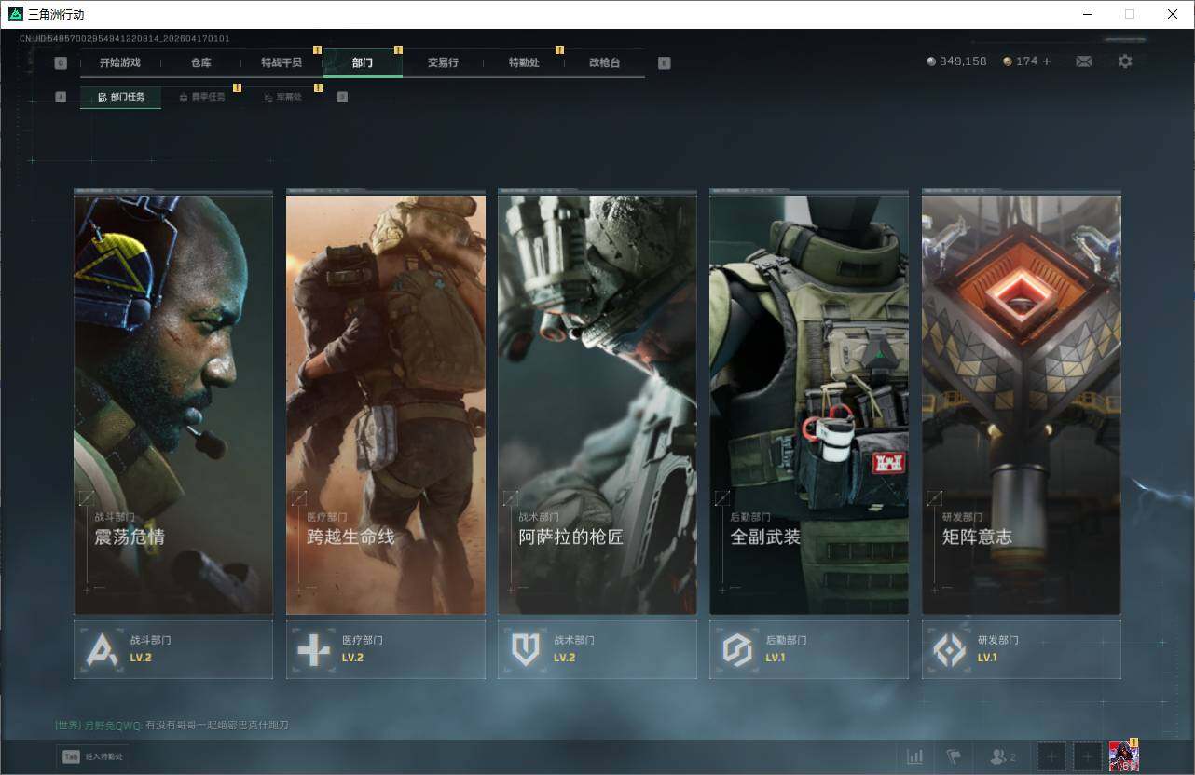Click the CN UID text at top left
Screen dimensions: 1195x775
click(125, 38)
